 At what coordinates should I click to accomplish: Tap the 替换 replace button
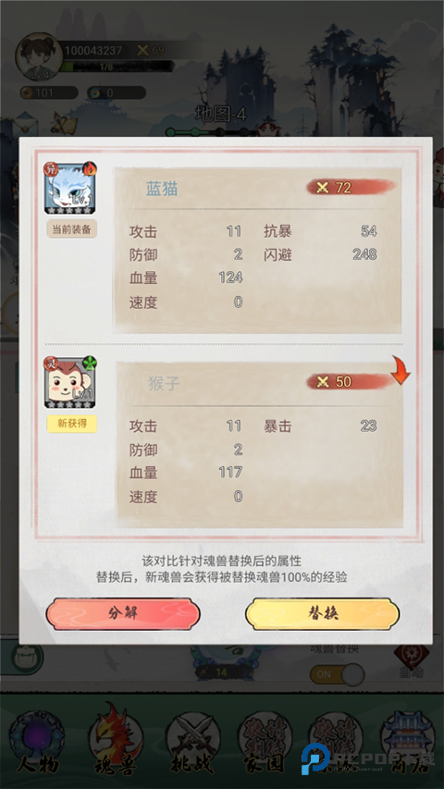tap(322, 614)
